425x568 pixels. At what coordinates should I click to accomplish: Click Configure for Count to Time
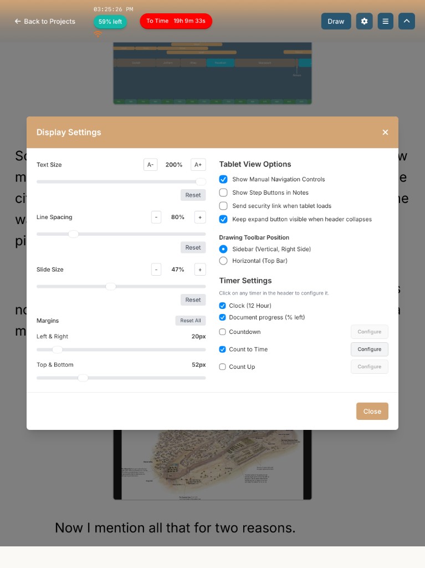[x=369, y=349]
